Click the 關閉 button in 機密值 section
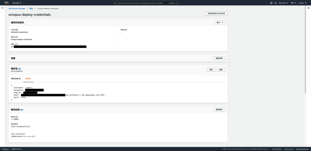This screenshot has height=151, width=311. tap(211, 70)
